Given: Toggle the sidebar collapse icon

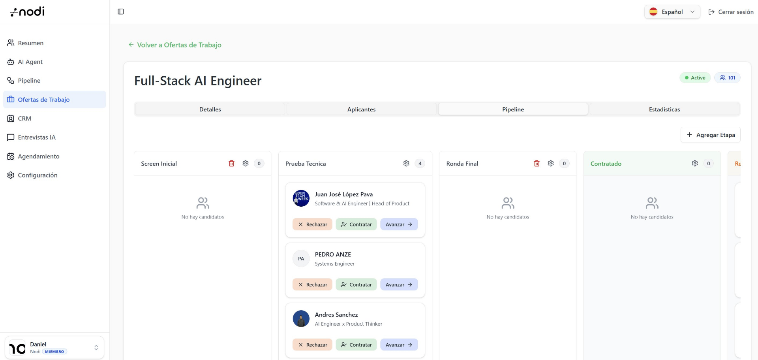Looking at the screenshot, I should click(121, 11).
